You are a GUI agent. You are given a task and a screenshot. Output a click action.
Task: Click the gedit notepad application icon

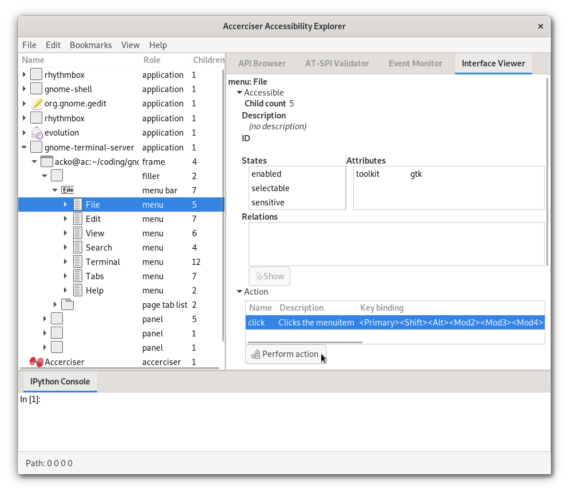(x=37, y=104)
